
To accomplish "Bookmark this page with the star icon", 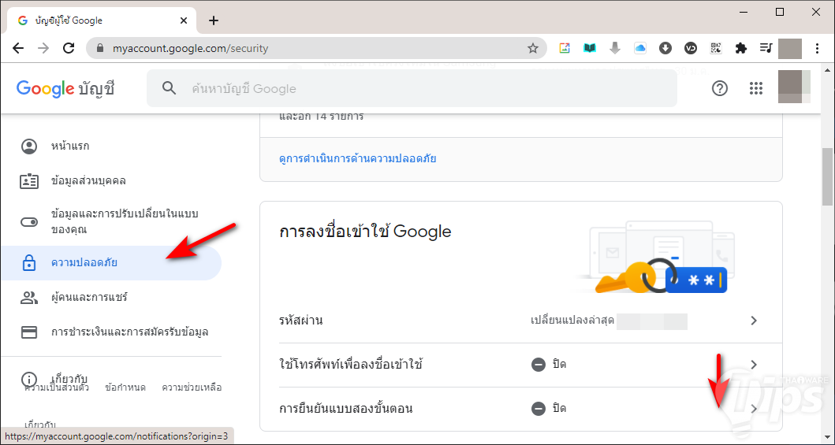I will pyautogui.click(x=532, y=48).
